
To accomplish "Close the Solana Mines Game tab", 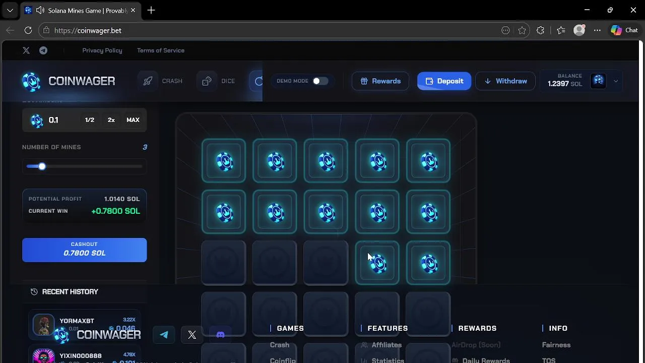I will click(x=134, y=10).
